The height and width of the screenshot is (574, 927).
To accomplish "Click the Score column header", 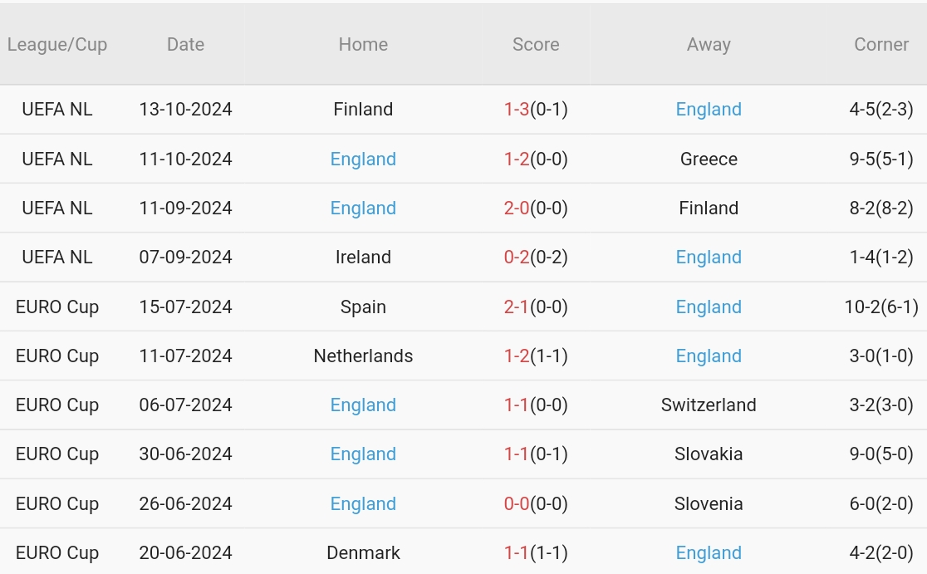I will click(x=536, y=45).
